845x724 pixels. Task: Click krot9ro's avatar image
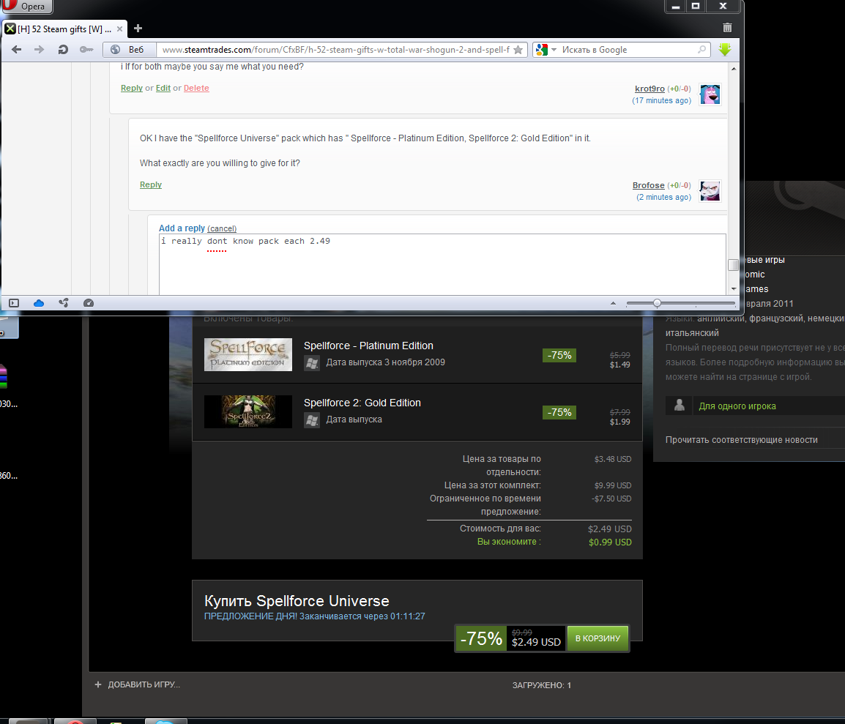[x=710, y=95]
